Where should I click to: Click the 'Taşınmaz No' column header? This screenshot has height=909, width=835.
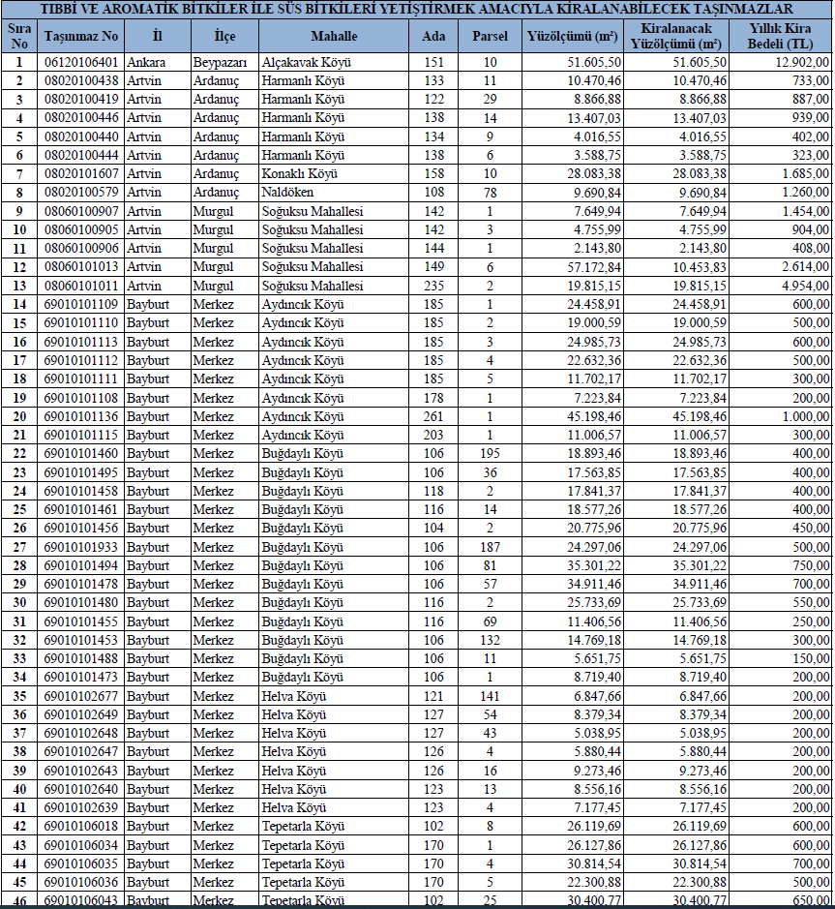tap(80, 36)
